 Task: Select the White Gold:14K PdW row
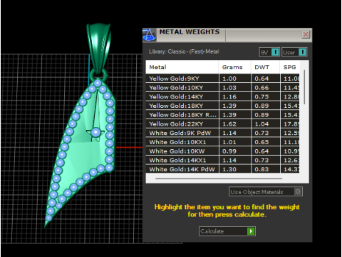[222, 169]
